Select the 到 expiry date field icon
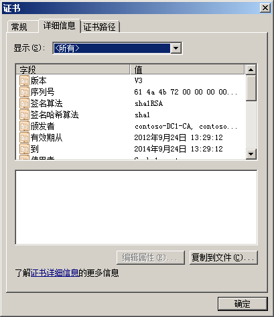Screen dimensions: 274x317 tap(24, 149)
